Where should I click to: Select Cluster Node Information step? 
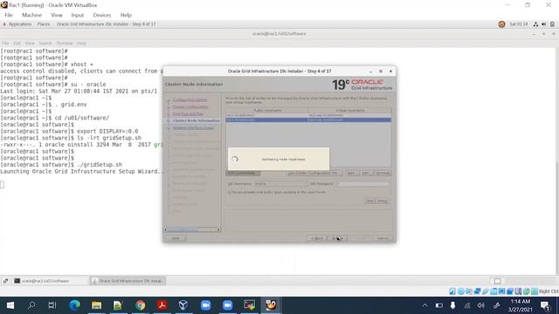click(196, 120)
